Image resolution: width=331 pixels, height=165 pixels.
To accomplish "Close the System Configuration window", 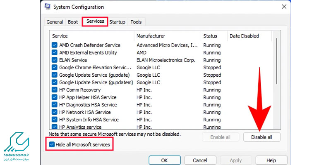I will (x=284, y=7).
